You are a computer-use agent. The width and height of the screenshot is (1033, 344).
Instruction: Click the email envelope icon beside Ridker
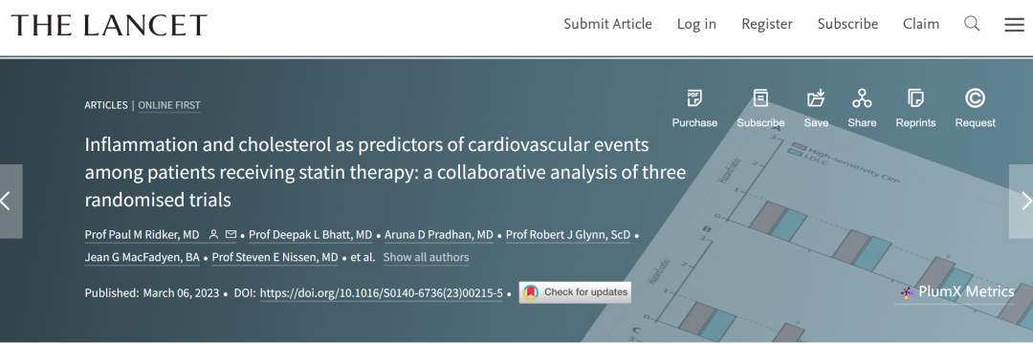click(x=231, y=235)
